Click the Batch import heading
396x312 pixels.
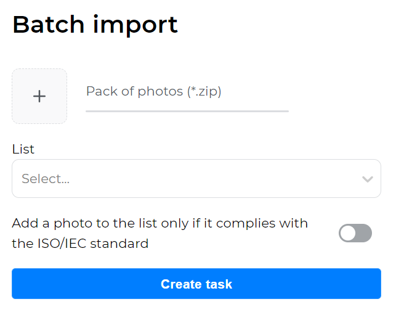point(95,25)
